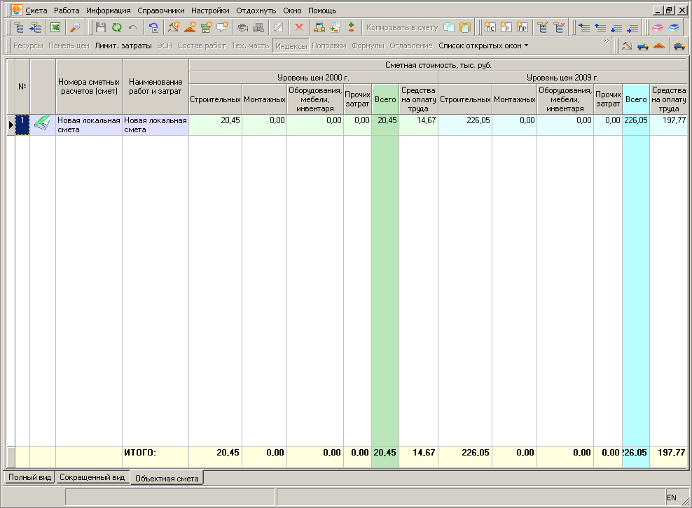Click ИТОГО total 197,77 value
This screenshot has width=692, height=508.
point(671,453)
